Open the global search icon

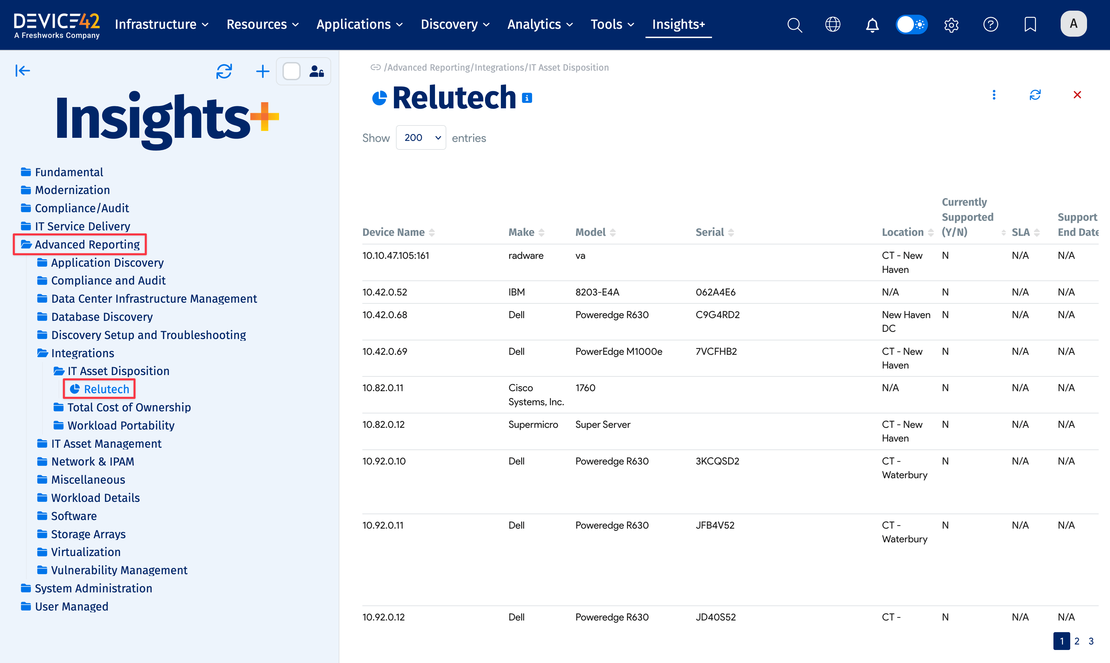pyautogui.click(x=795, y=25)
